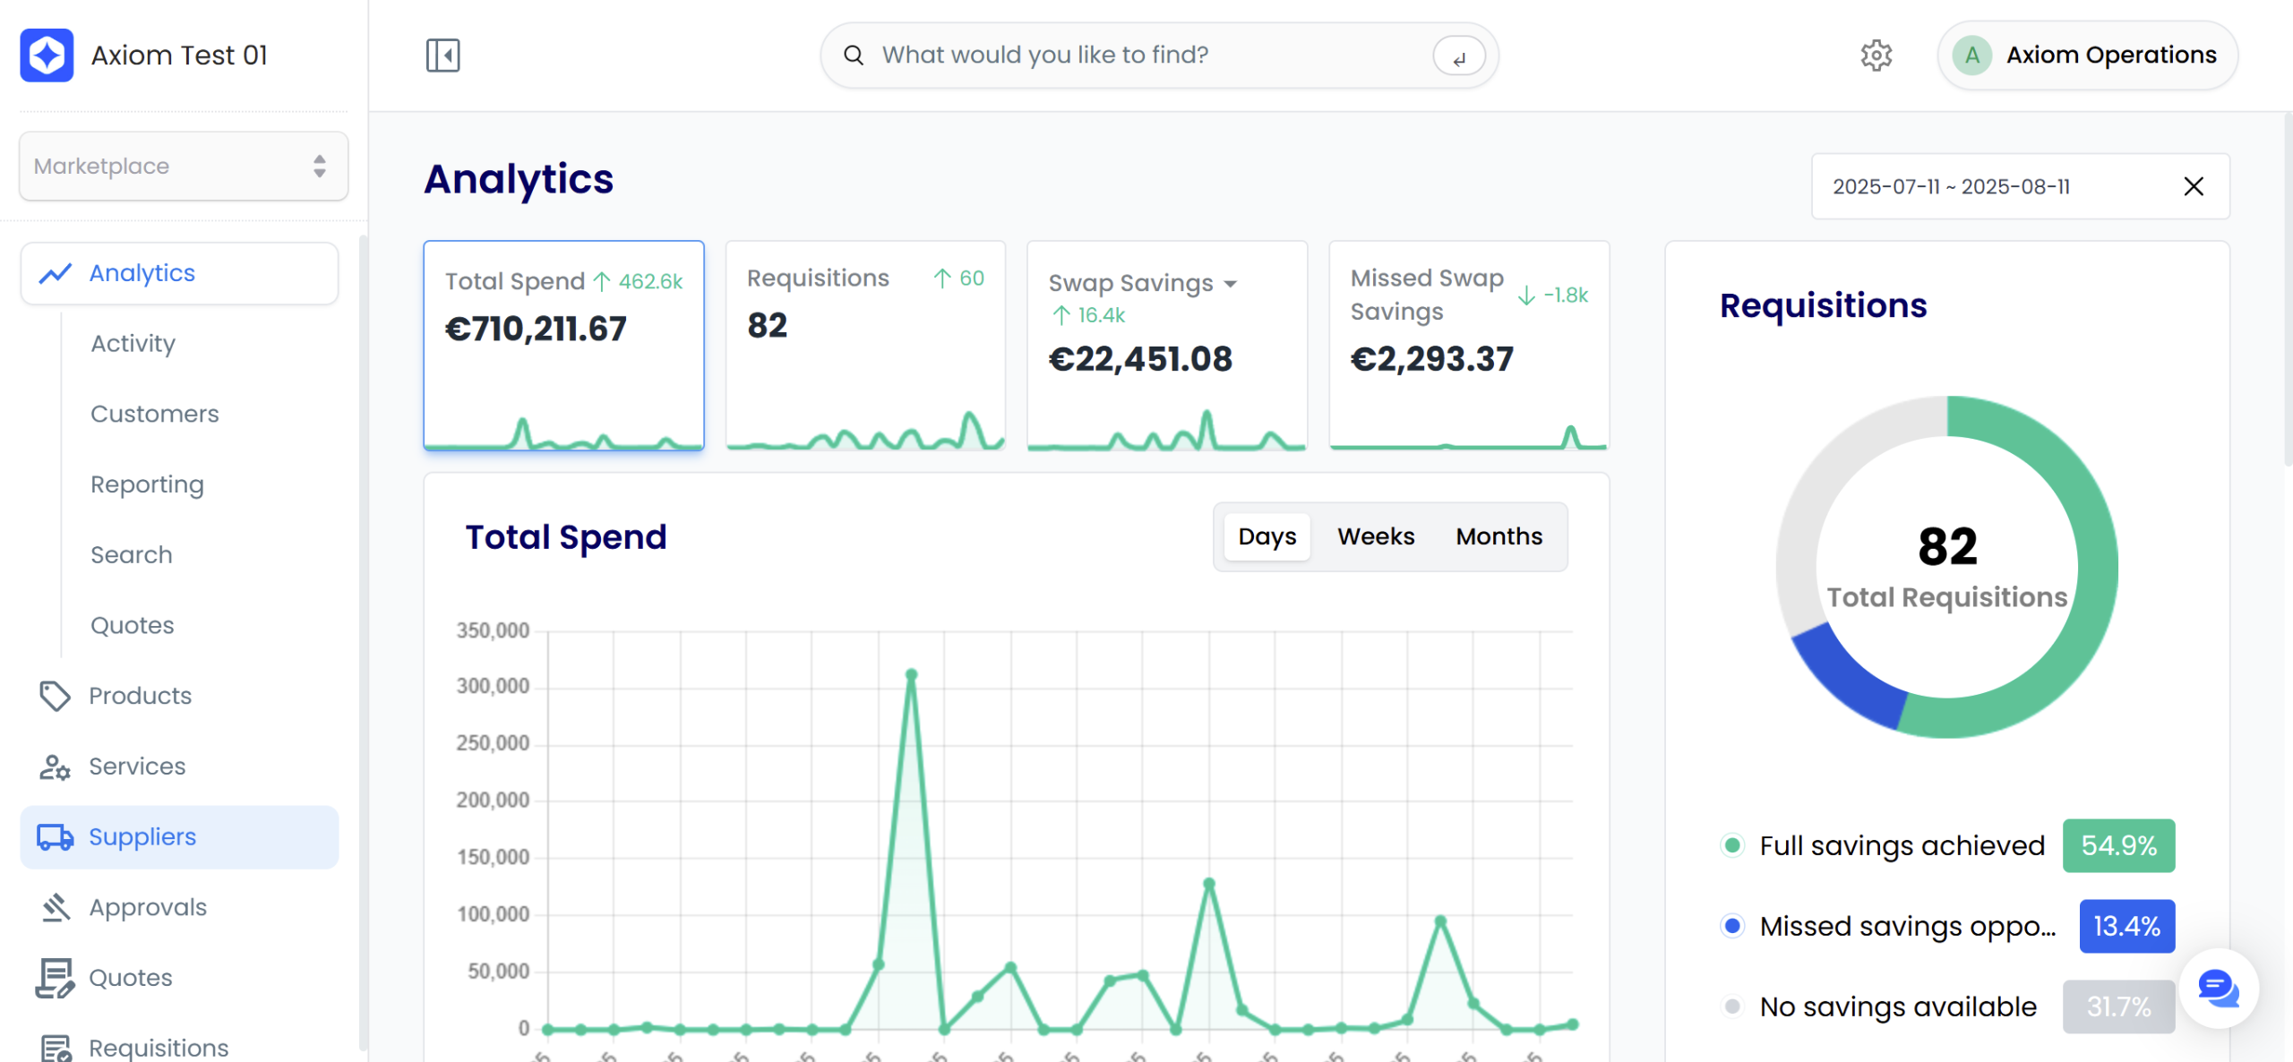The image size is (2293, 1062).
Task: Toggle Full savings achieved legend item
Action: click(1901, 845)
